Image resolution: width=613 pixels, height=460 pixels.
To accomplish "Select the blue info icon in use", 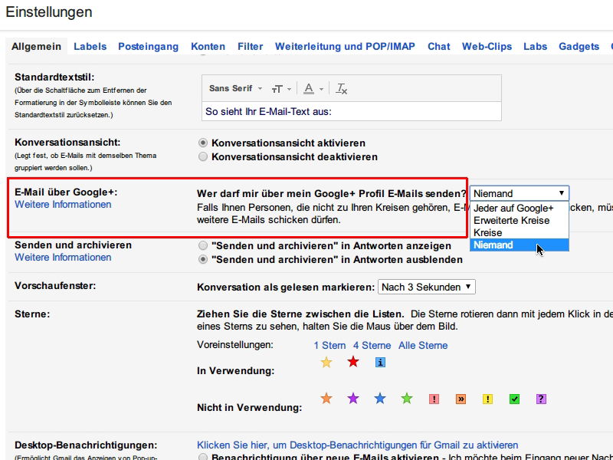I will click(x=380, y=362).
